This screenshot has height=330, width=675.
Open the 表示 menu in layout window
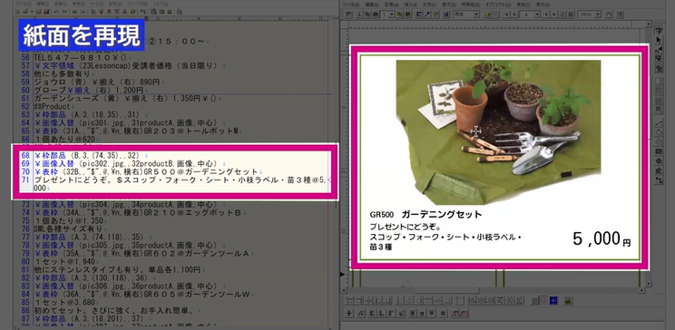coord(543,5)
